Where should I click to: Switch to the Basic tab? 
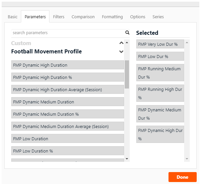[x=13, y=17]
